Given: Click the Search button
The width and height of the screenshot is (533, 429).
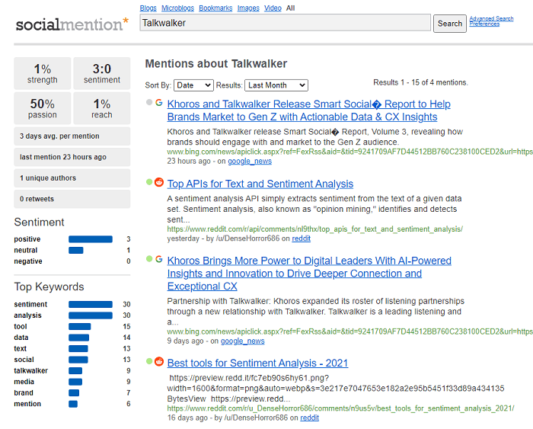Looking at the screenshot, I should pos(450,24).
